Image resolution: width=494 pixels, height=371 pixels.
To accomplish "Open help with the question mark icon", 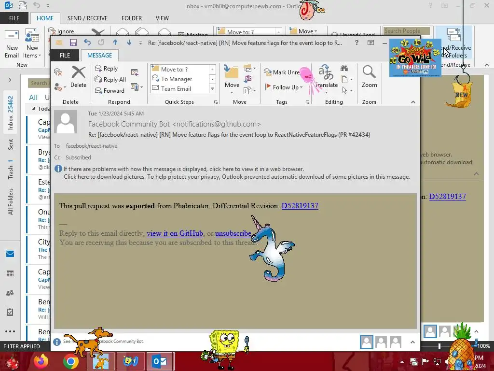I will coord(357,43).
